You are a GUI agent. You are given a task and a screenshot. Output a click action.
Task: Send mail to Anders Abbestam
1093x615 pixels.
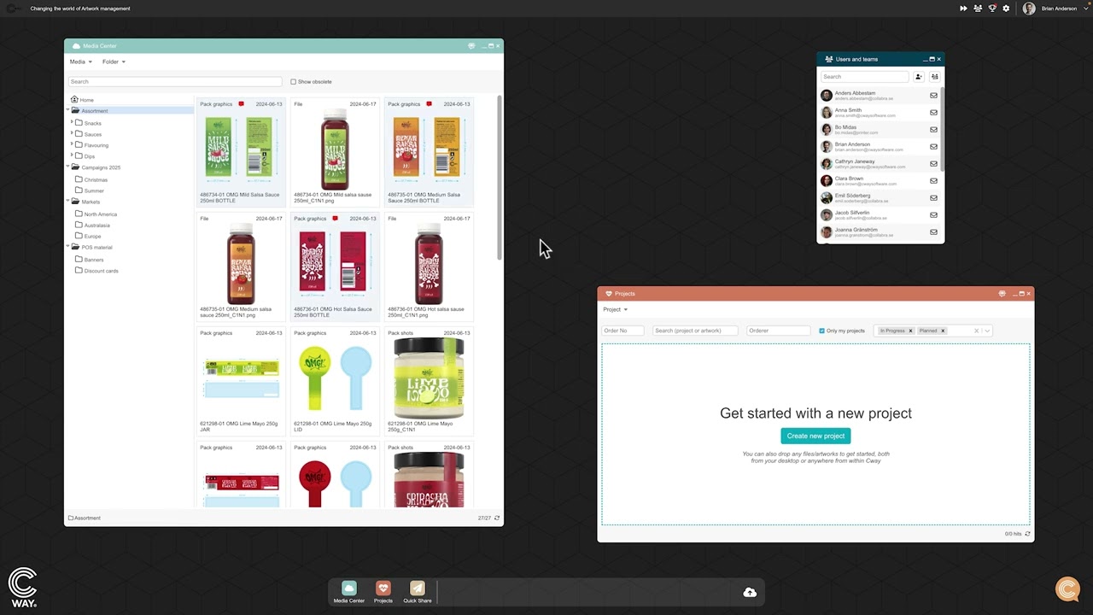933,96
